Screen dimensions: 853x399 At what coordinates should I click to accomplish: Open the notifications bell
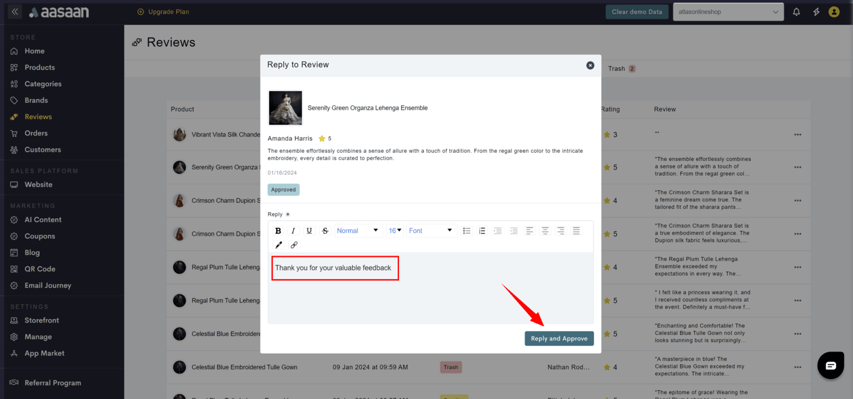click(x=796, y=12)
